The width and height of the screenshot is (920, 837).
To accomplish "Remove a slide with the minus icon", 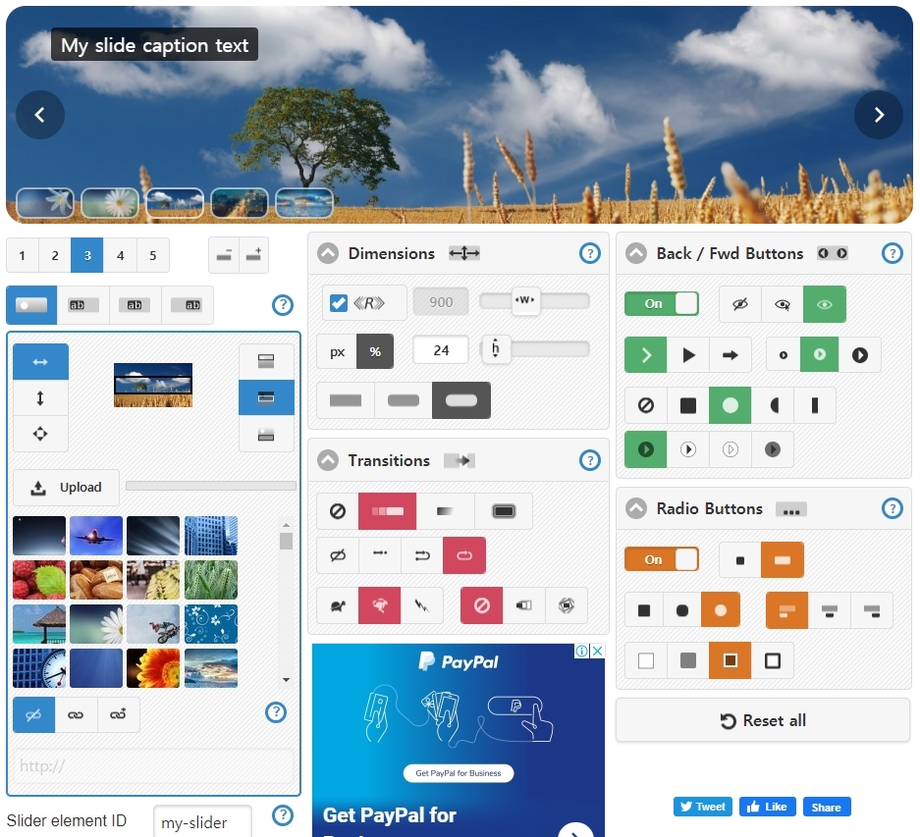I will tap(224, 255).
